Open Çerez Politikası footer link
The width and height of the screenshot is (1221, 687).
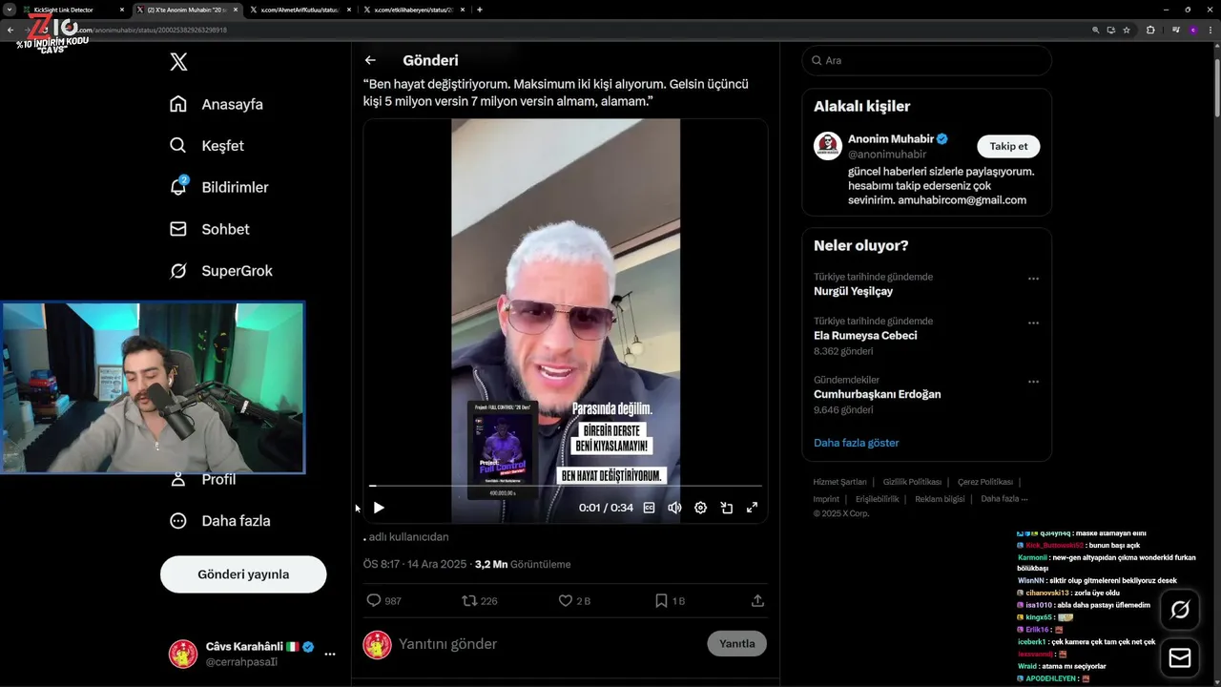click(985, 482)
